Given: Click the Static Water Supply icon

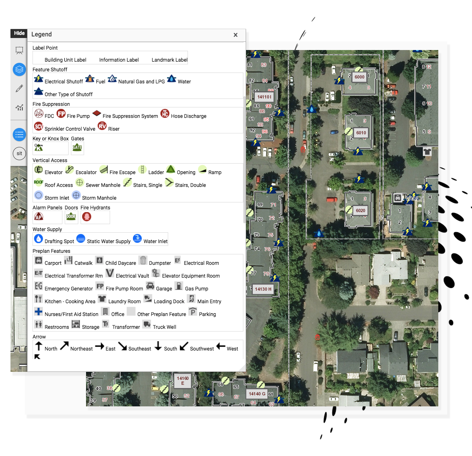Looking at the screenshot, I should tap(81, 238).
